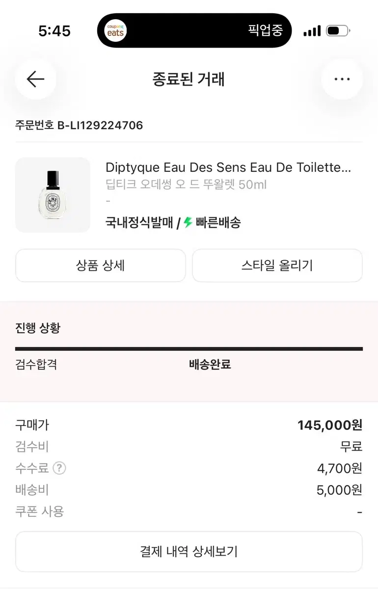Tap the Diptyque Eau Des Sens product title

[x=228, y=167]
